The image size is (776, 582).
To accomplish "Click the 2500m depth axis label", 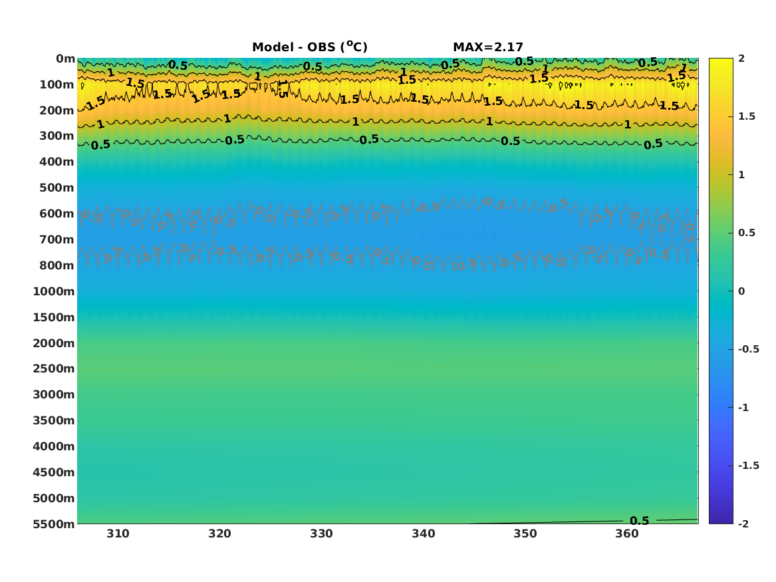I will point(53,368).
